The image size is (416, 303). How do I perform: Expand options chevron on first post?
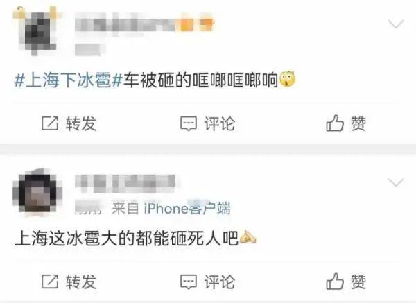point(396,24)
